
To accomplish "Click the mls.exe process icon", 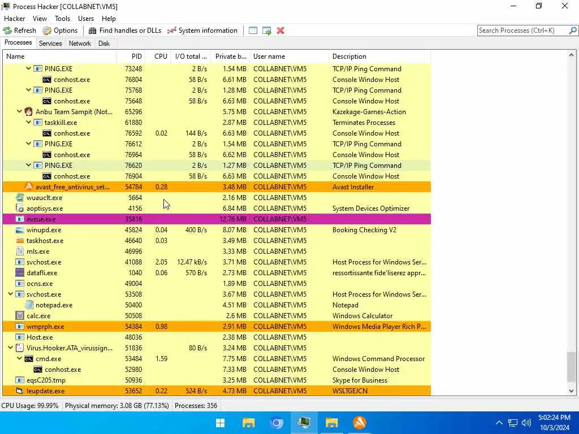I will click(20, 251).
